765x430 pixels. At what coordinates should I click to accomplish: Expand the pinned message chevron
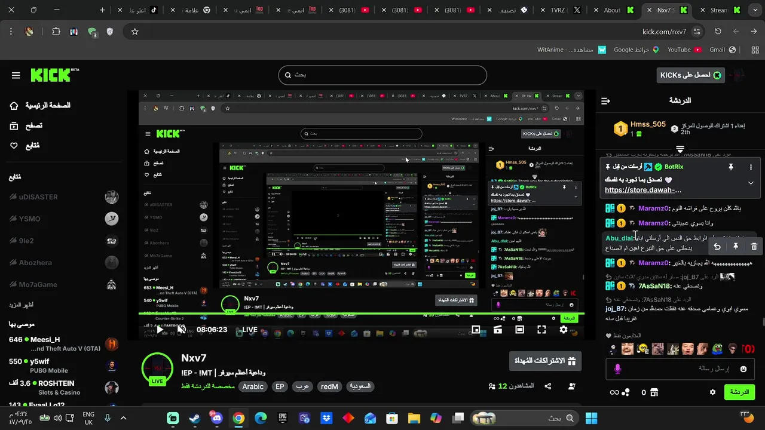pyautogui.click(x=751, y=183)
